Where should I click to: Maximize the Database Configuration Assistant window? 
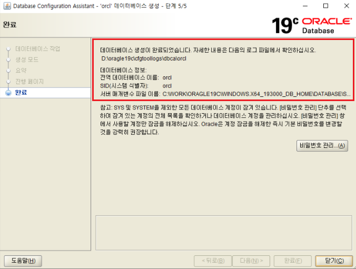click(x=325, y=6)
